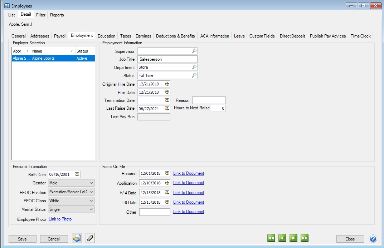Click the print icon beside Cancel
Image resolution: width=384 pixels, height=248 pixels.
coord(77,238)
